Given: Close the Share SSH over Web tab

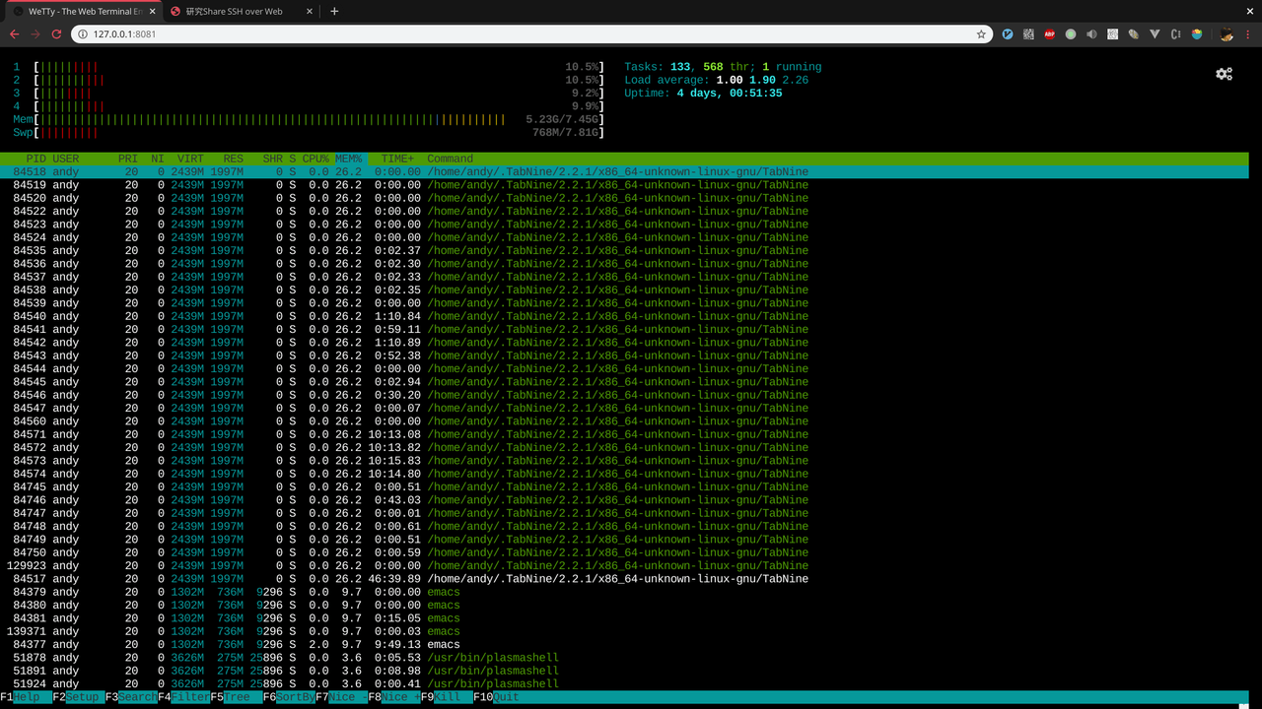Looking at the screenshot, I should pos(310,12).
